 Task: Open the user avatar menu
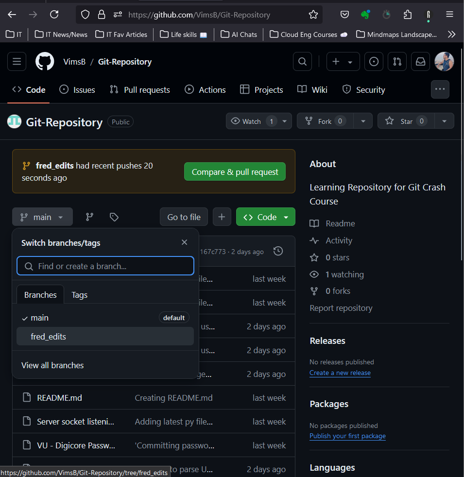[x=444, y=62]
